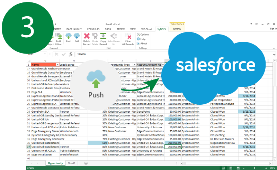
Task: Switch to Page Layout view in status bar
Action: pyautogui.click(x=231, y=168)
